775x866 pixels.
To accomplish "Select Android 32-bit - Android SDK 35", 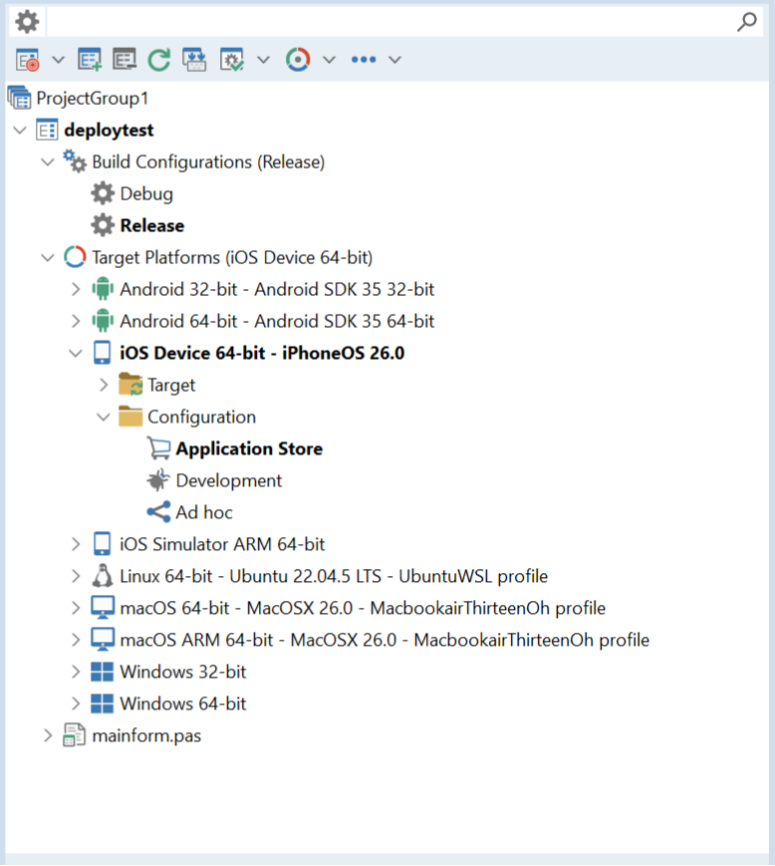I will coord(277,289).
